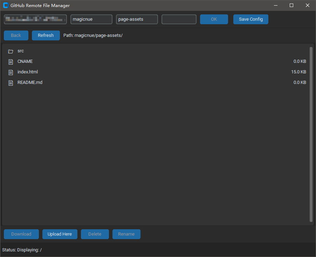
Task: Click the index.html file icon
Action: tap(11, 72)
